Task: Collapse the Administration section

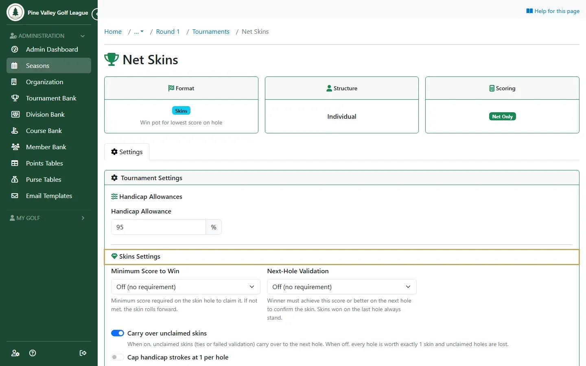Action: coord(49,36)
